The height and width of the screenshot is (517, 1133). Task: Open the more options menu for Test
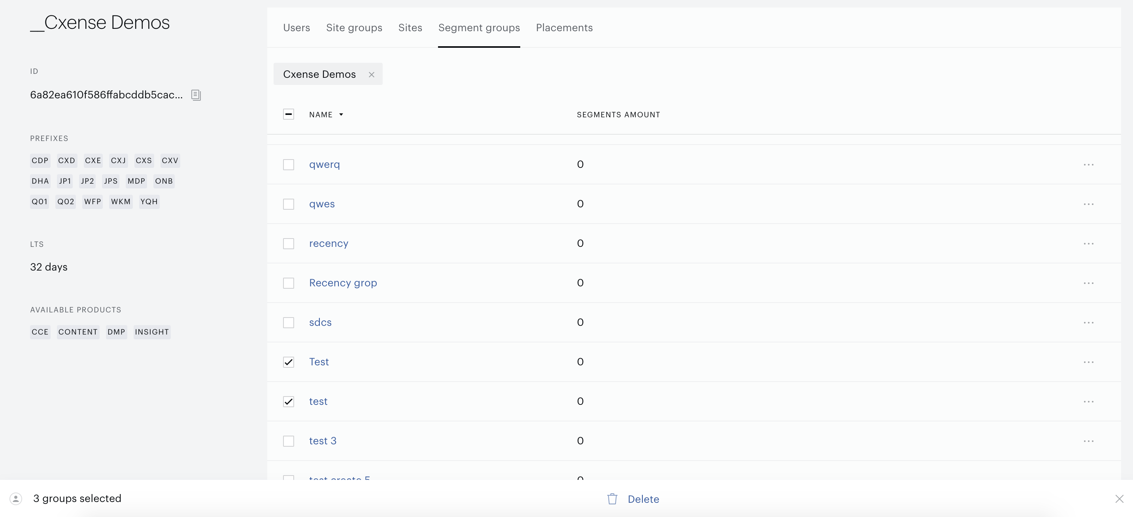click(x=1089, y=363)
